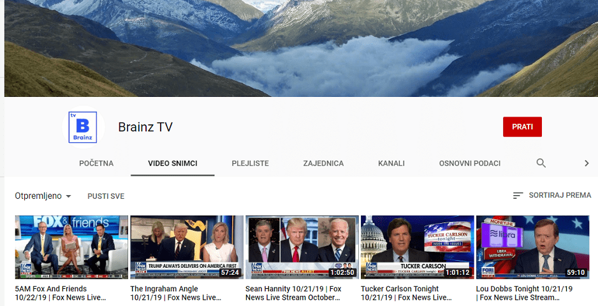Click the sort lines icon beside SORTIRAJ PREMA
The image size is (598, 306).
[518, 196]
